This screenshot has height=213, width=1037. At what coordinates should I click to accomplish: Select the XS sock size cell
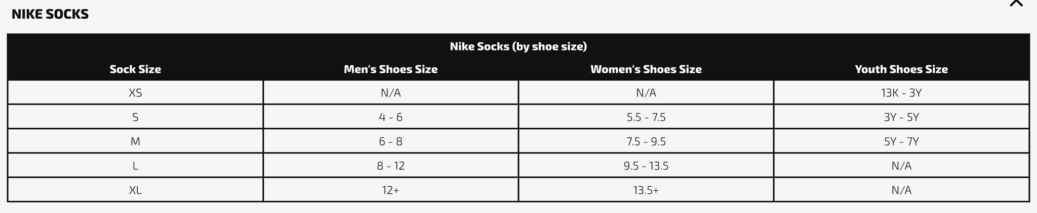coord(135,93)
